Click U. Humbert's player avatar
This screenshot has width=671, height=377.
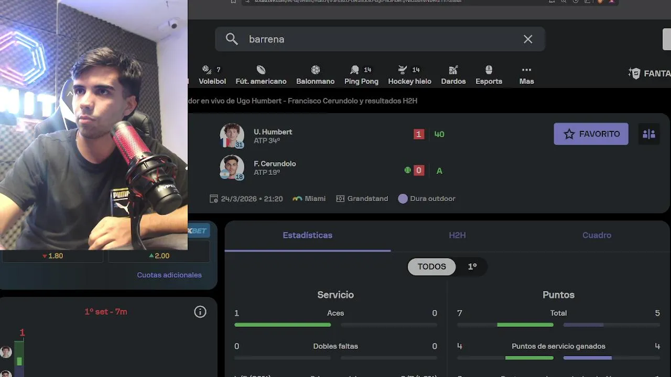click(x=232, y=136)
